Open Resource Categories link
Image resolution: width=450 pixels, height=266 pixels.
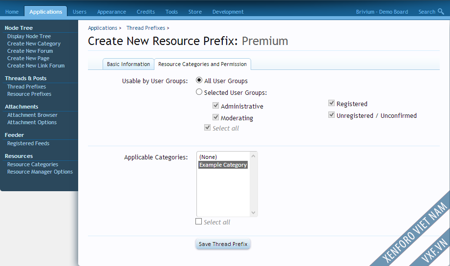point(33,164)
